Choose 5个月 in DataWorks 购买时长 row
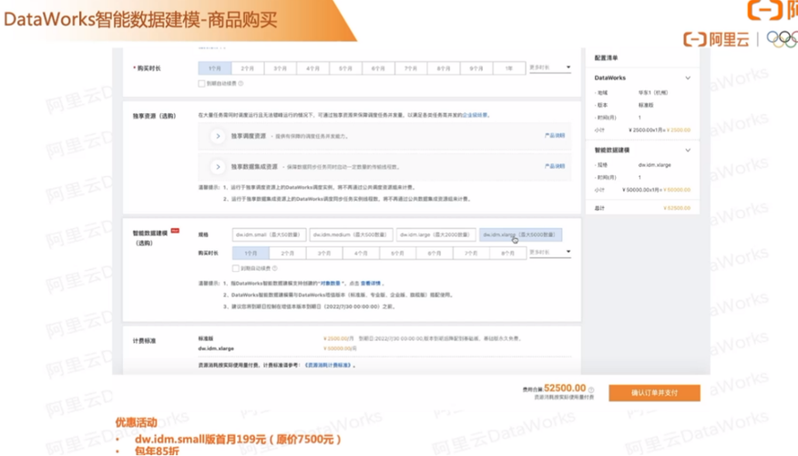 point(345,68)
